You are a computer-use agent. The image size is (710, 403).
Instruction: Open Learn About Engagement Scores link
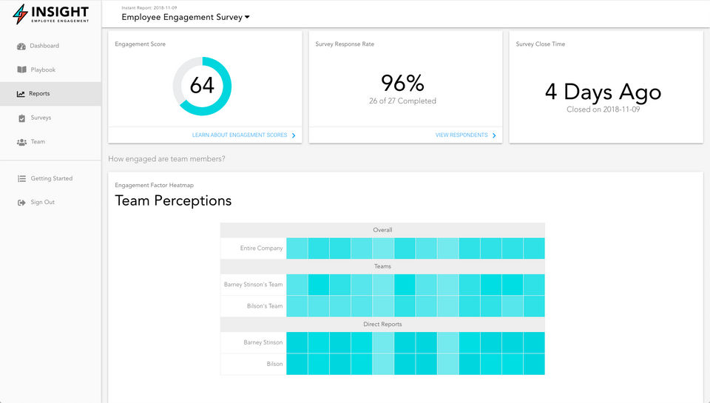239,135
